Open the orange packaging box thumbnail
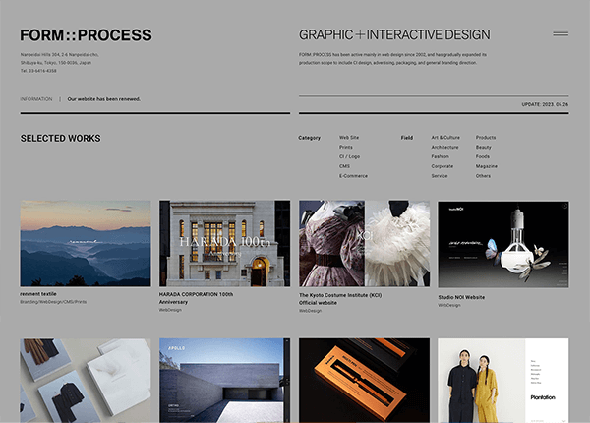590x423 pixels. coord(364,380)
